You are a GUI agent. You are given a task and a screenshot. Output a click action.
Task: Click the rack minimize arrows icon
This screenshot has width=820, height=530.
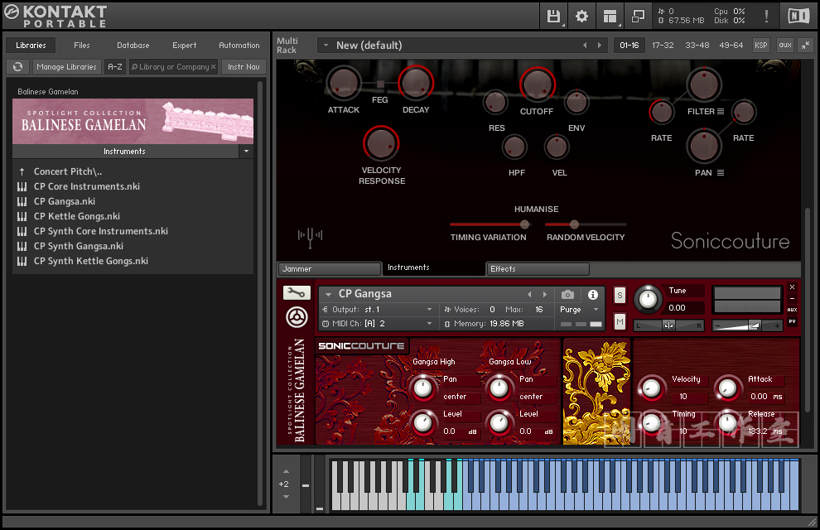click(x=806, y=46)
